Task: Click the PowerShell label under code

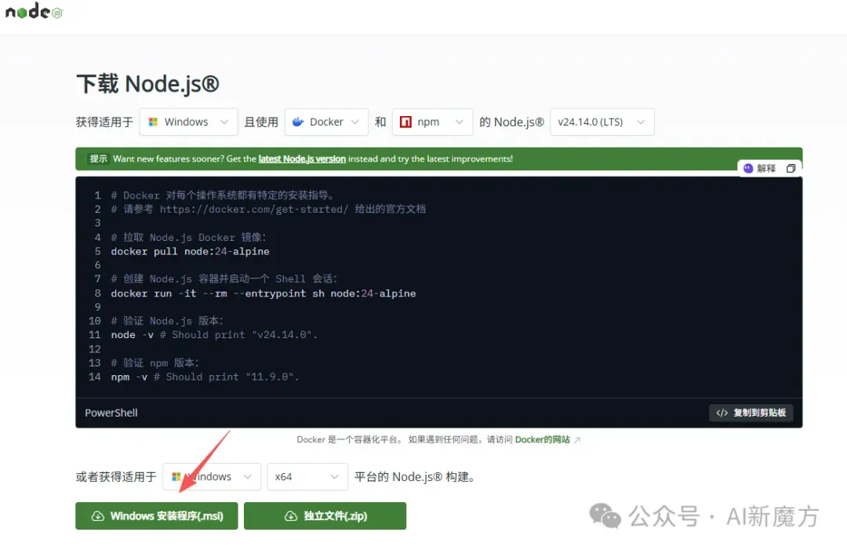Action: tap(111, 413)
